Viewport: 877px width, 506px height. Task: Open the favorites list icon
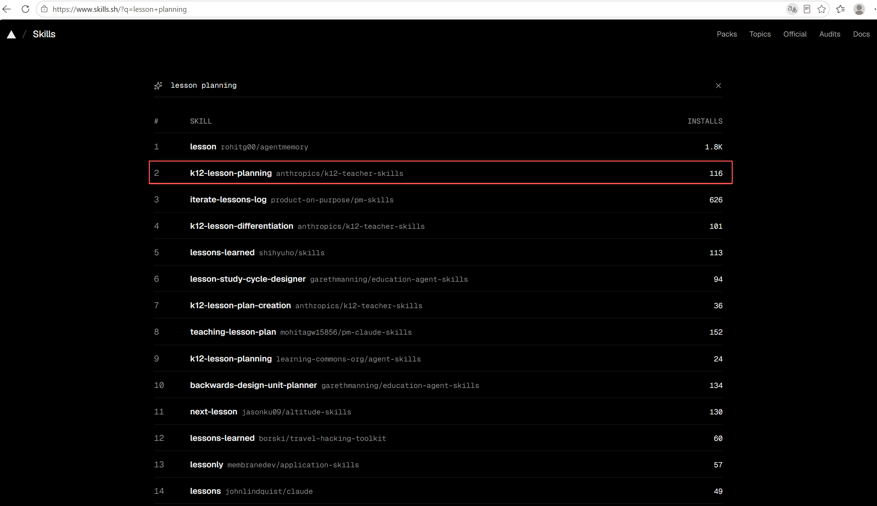point(840,9)
